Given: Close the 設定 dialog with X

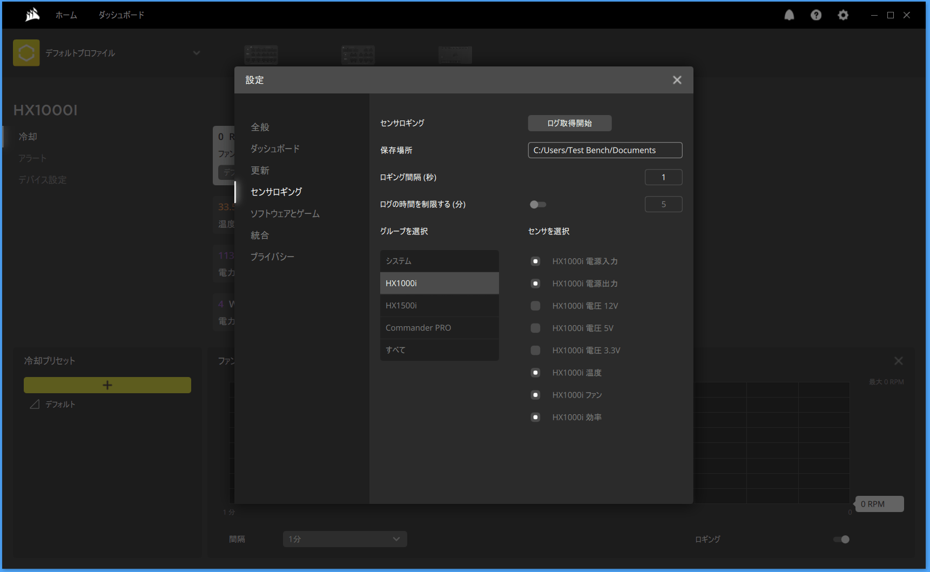Looking at the screenshot, I should pos(677,80).
